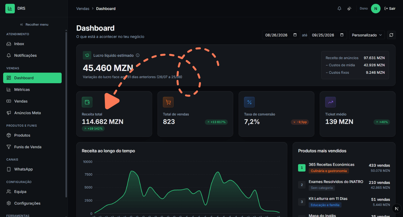Select the Dashboard sidebar item
The image size is (403, 217).
[32, 78]
